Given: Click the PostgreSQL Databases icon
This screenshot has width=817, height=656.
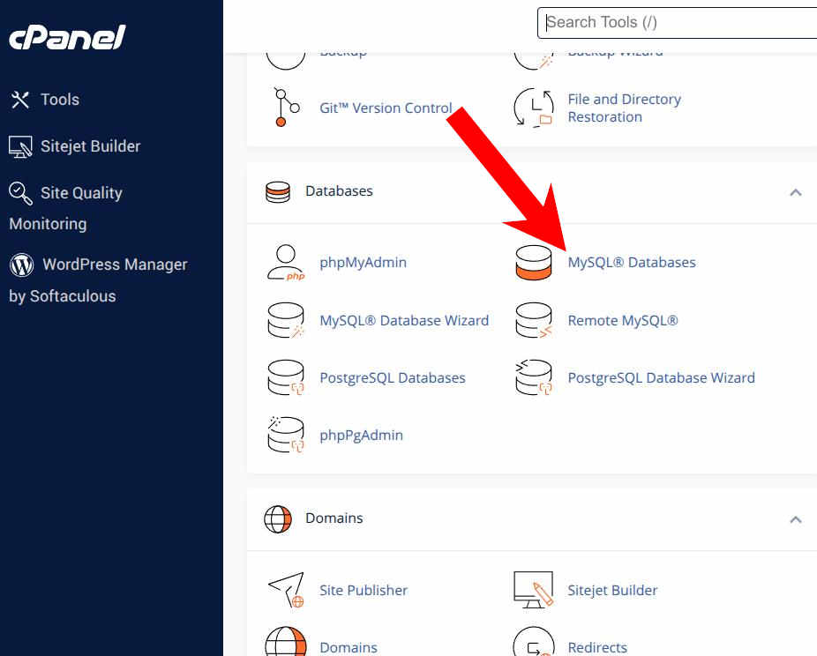Looking at the screenshot, I should [286, 377].
